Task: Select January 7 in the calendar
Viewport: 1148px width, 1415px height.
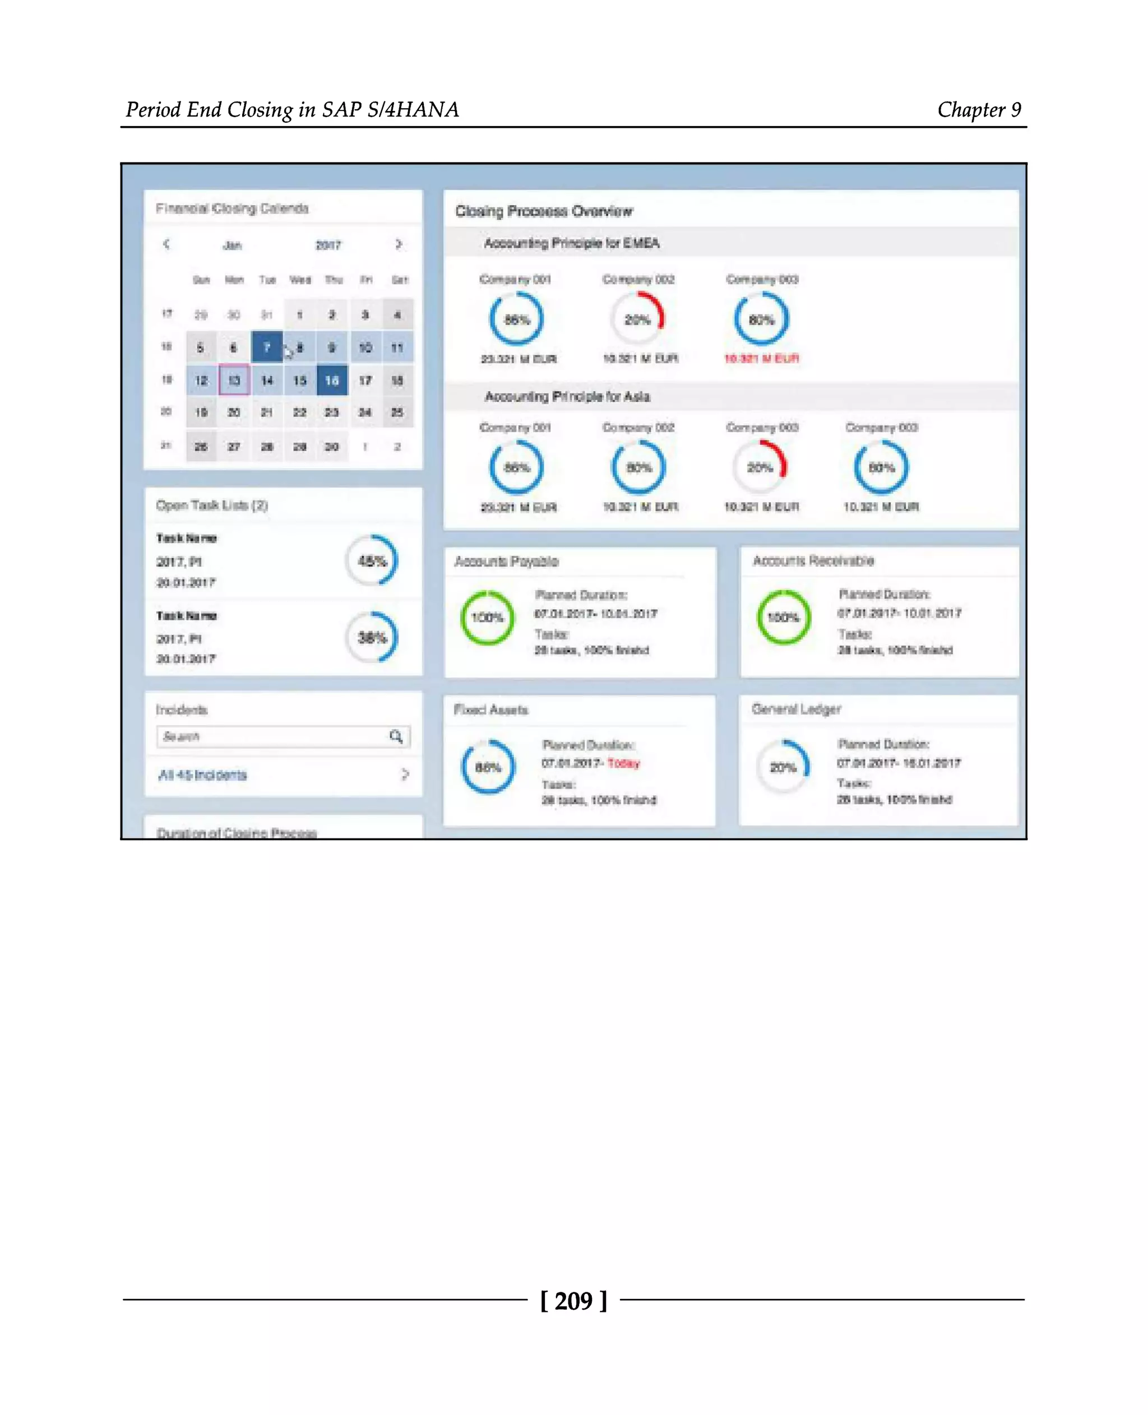Action: coord(266,347)
